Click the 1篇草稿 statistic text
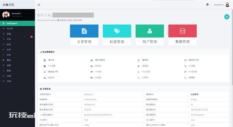This screenshot has width=233, height=127. click(144, 60)
